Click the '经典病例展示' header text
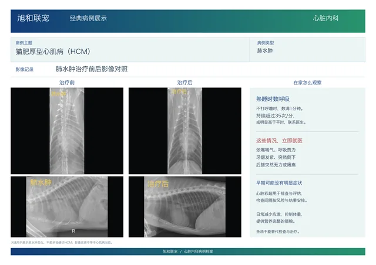The height and width of the screenshot is (265, 376). point(88,18)
